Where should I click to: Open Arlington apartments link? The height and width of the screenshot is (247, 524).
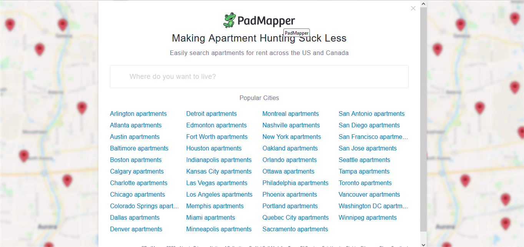pos(138,114)
